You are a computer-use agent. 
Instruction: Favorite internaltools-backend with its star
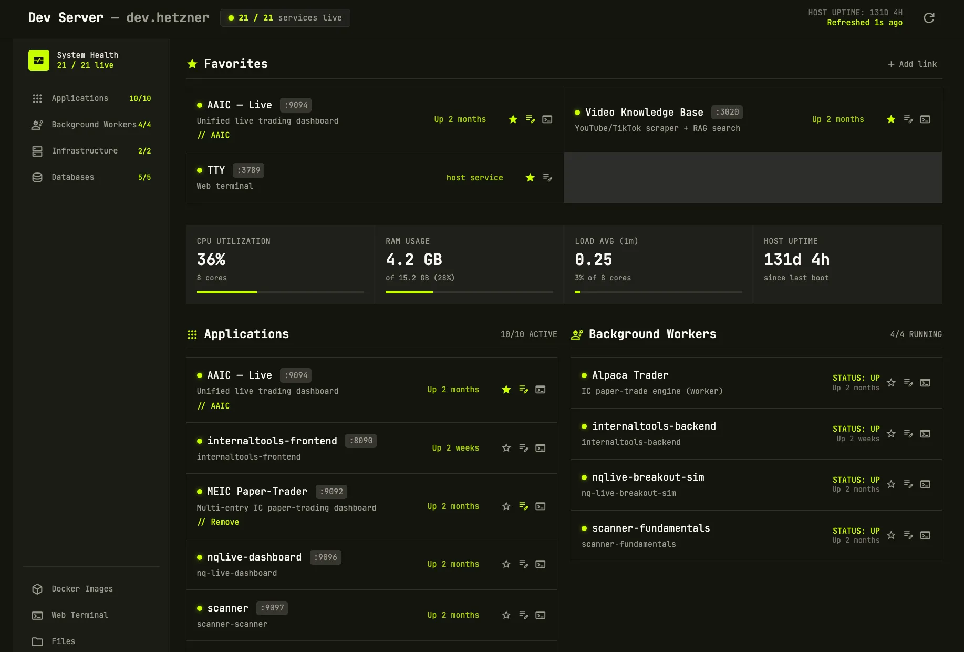pyautogui.click(x=891, y=434)
